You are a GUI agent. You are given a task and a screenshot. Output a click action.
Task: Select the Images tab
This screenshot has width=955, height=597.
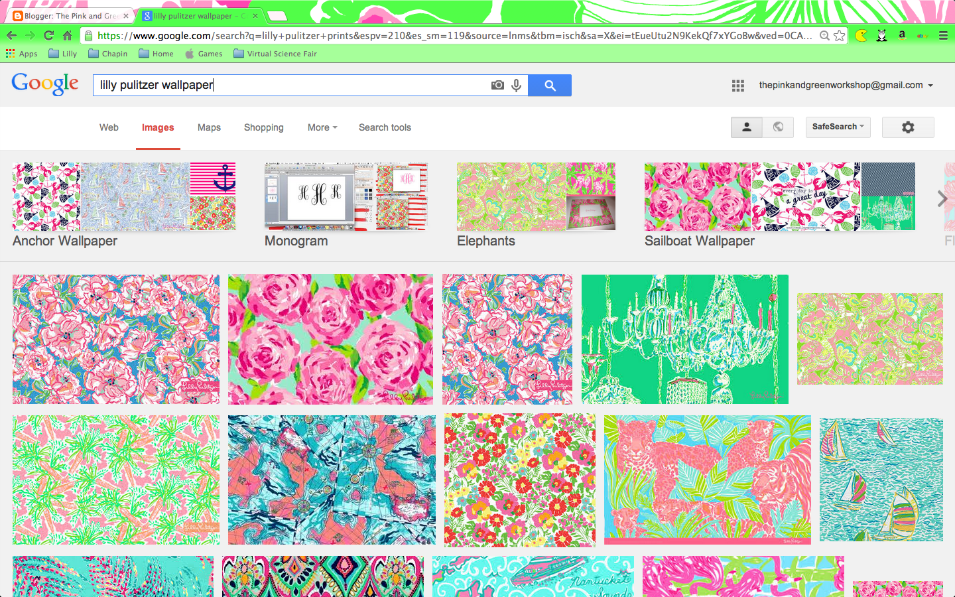tap(158, 127)
